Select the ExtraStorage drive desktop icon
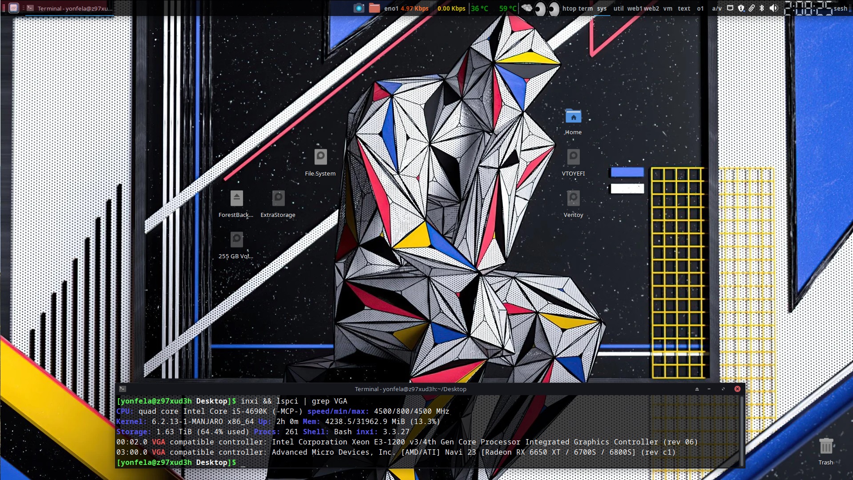 (278, 204)
